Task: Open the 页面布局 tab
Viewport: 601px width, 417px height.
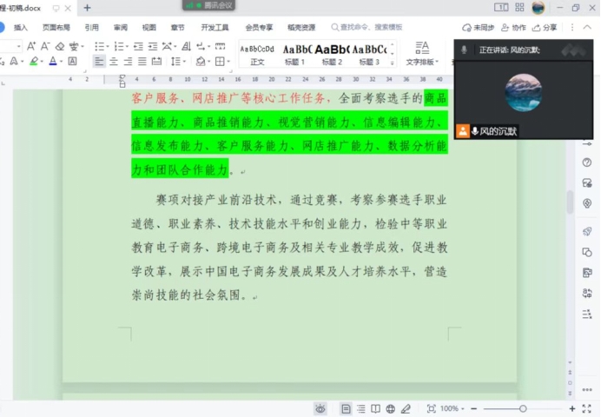Action: coord(56,27)
